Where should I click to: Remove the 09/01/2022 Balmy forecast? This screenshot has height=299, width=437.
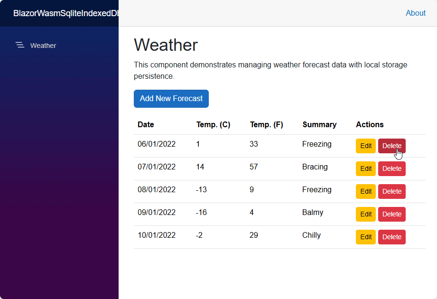coord(391,215)
